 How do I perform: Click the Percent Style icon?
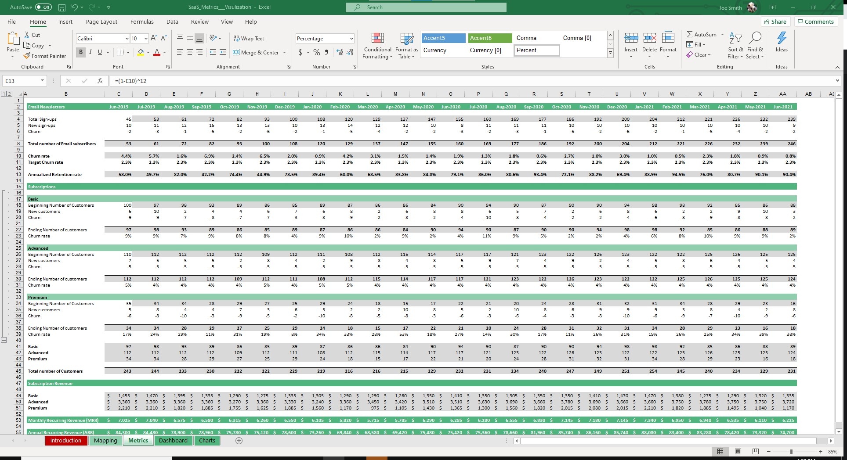(x=316, y=52)
